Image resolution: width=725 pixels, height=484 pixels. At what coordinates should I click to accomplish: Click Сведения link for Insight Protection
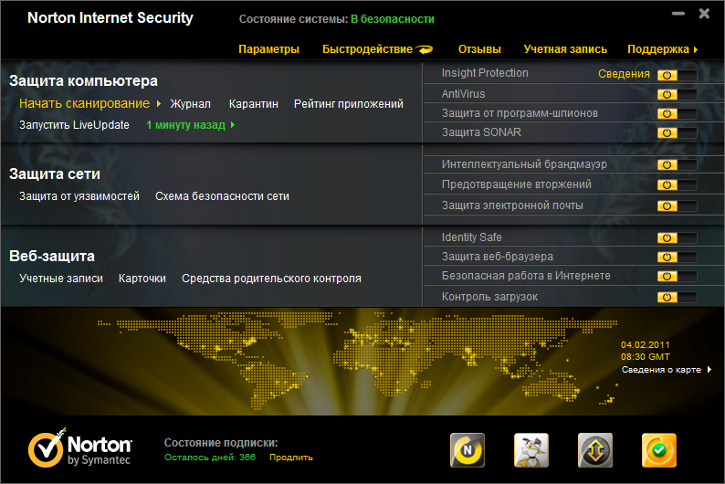coord(624,74)
